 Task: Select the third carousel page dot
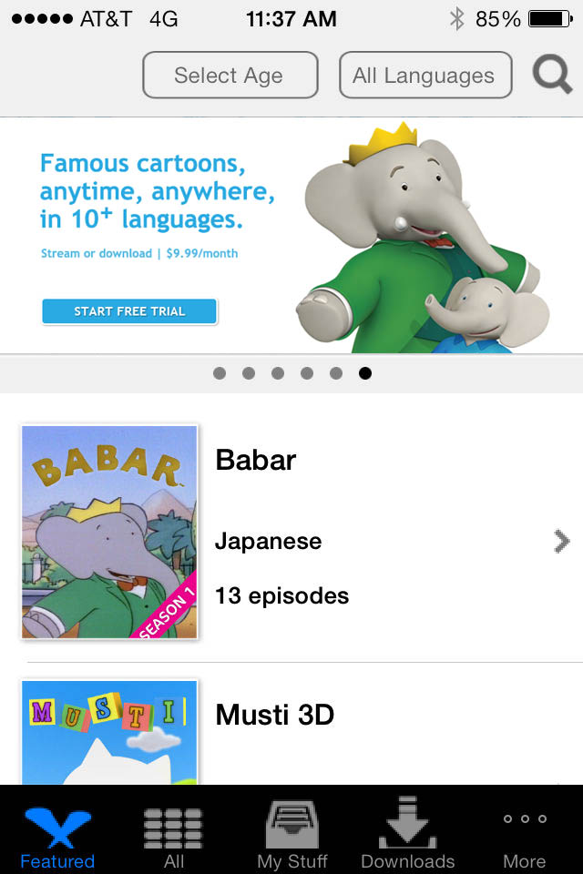[278, 373]
